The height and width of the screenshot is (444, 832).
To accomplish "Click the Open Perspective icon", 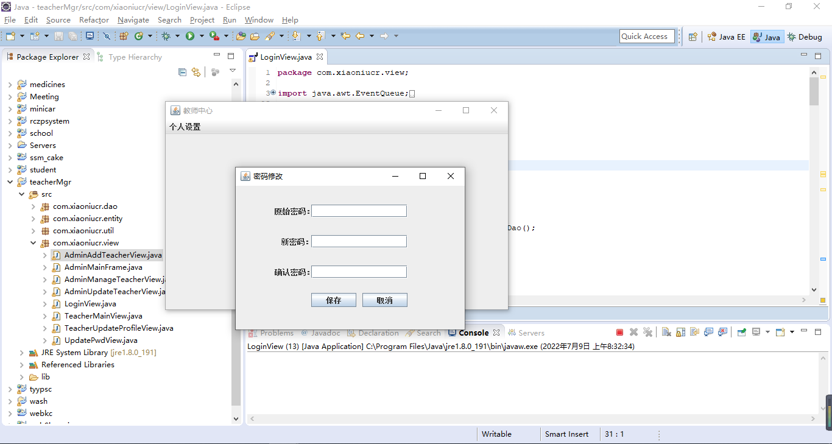I will tap(693, 37).
